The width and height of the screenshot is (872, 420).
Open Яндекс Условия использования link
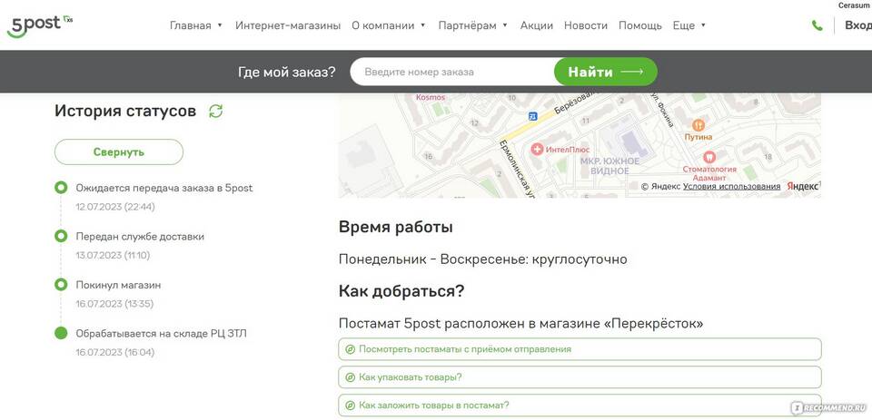click(x=731, y=187)
